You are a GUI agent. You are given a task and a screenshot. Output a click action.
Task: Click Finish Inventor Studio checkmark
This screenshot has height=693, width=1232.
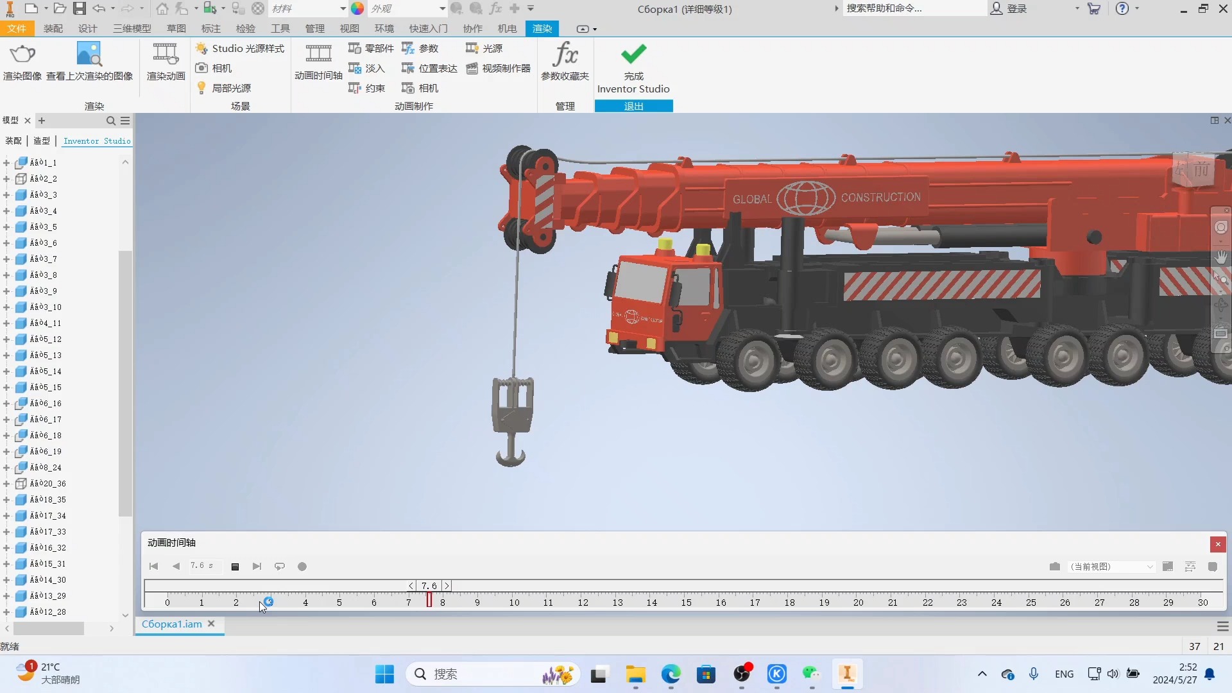tap(633, 55)
